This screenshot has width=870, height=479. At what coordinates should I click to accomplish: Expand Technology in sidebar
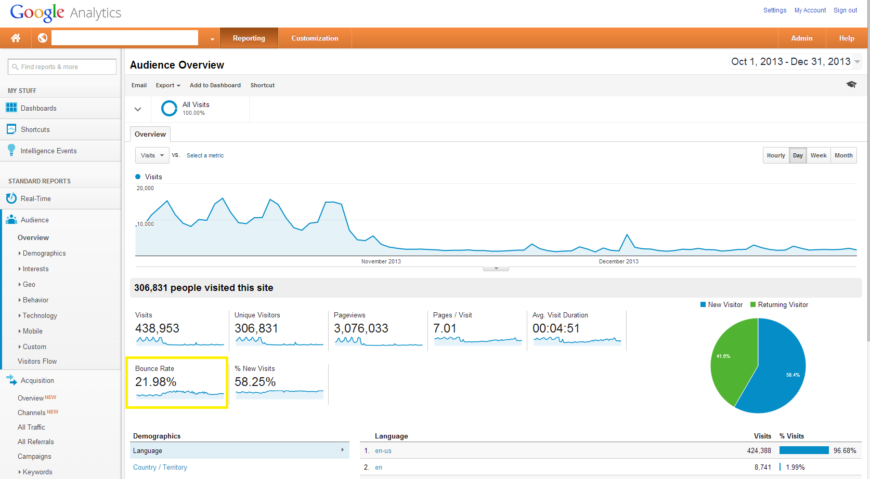(39, 315)
